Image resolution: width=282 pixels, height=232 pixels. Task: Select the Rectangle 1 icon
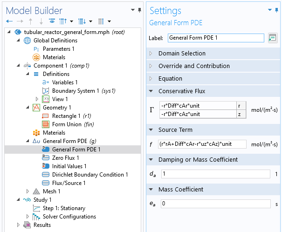(45, 116)
